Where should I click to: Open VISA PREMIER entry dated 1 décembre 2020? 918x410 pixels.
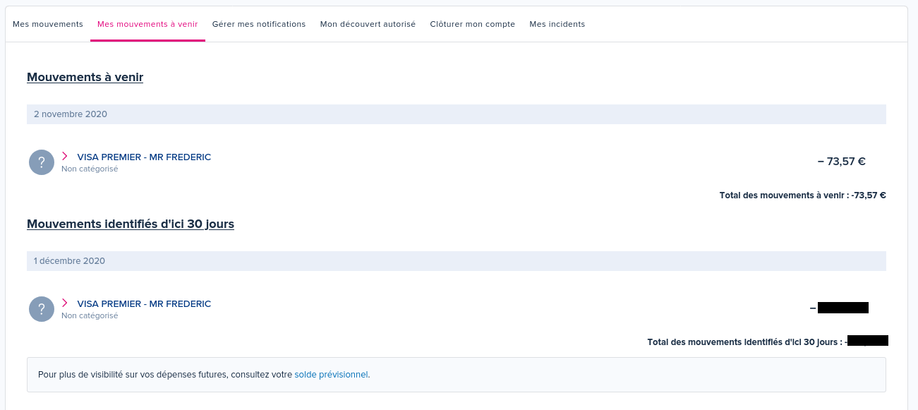[x=144, y=304]
